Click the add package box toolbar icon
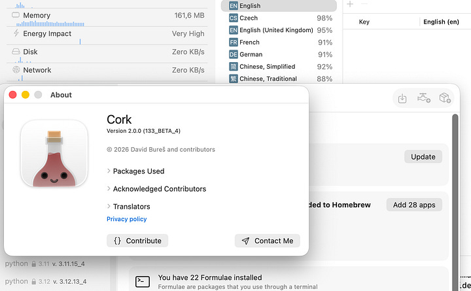Viewport: 471px width, 291px height. [x=445, y=98]
